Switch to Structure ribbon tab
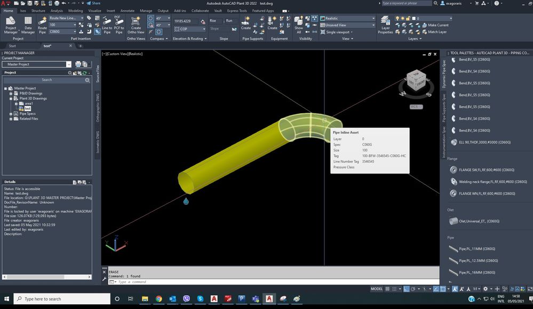This screenshot has height=309, width=533. pyautogui.click(x=38, y=11)
